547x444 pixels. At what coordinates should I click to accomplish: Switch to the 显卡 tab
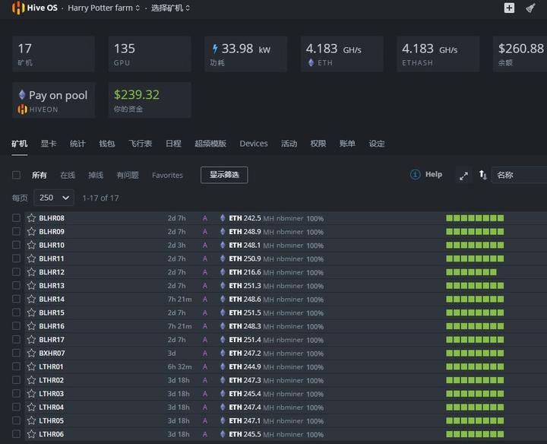click(x=49, y=144)
